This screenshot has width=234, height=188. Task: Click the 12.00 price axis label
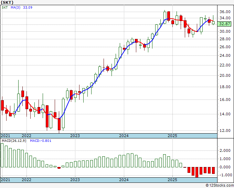coord(225,130)
